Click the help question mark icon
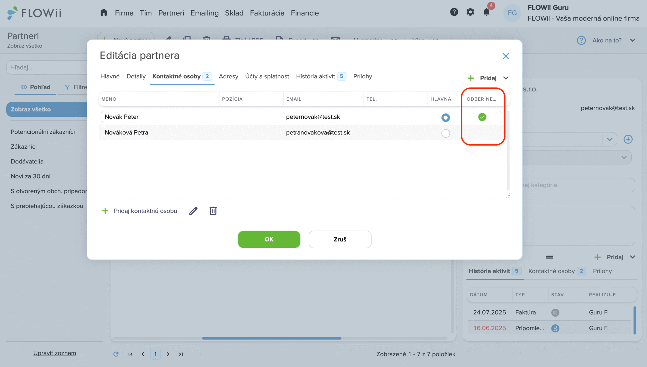647x367 pixels. click(x=454, y=12)
